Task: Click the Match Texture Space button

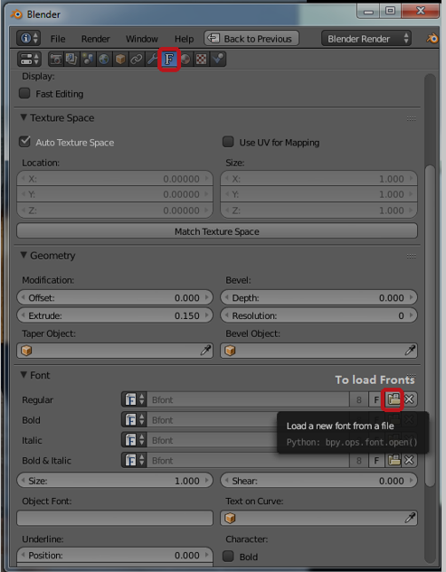Action: point(217,231)
